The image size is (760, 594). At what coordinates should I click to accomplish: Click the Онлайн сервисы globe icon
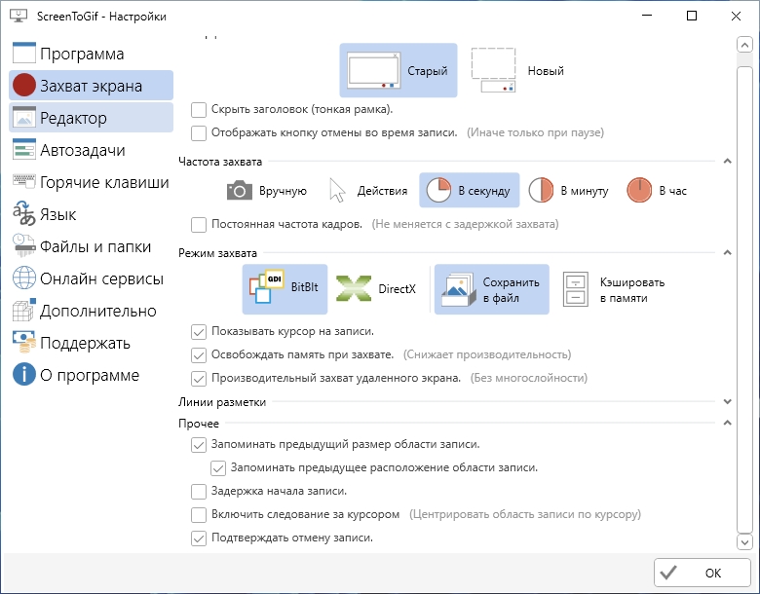click(x=24, y=278)
